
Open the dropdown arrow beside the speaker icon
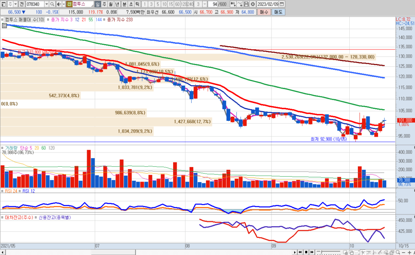(63, 4)
